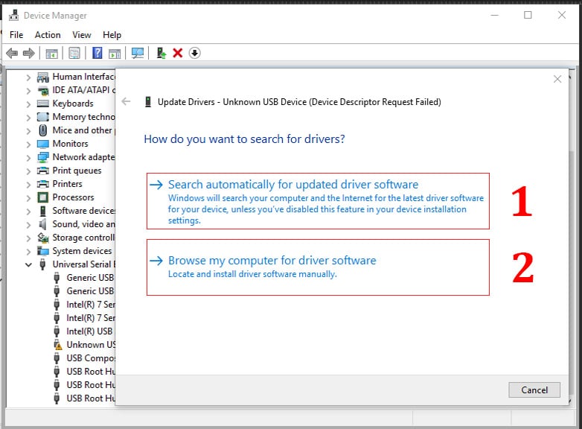Open the Action menu
This screenshot has height=429, width=582.
48,35
